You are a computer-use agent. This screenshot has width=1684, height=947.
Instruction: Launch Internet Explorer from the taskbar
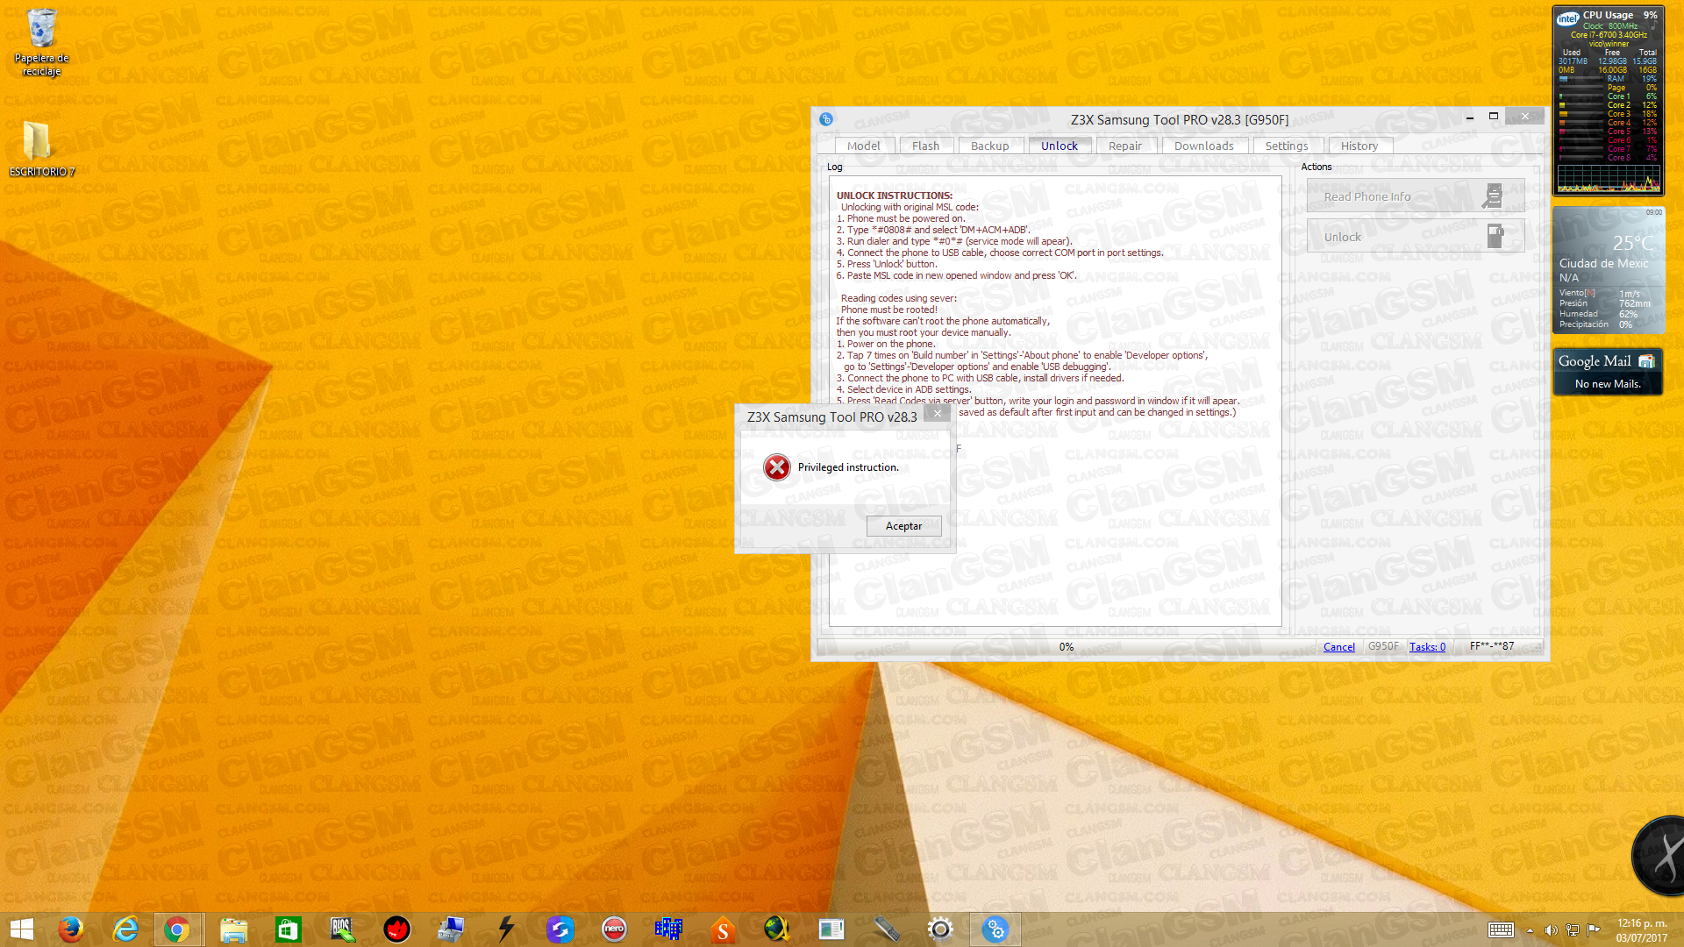[125, 929]
